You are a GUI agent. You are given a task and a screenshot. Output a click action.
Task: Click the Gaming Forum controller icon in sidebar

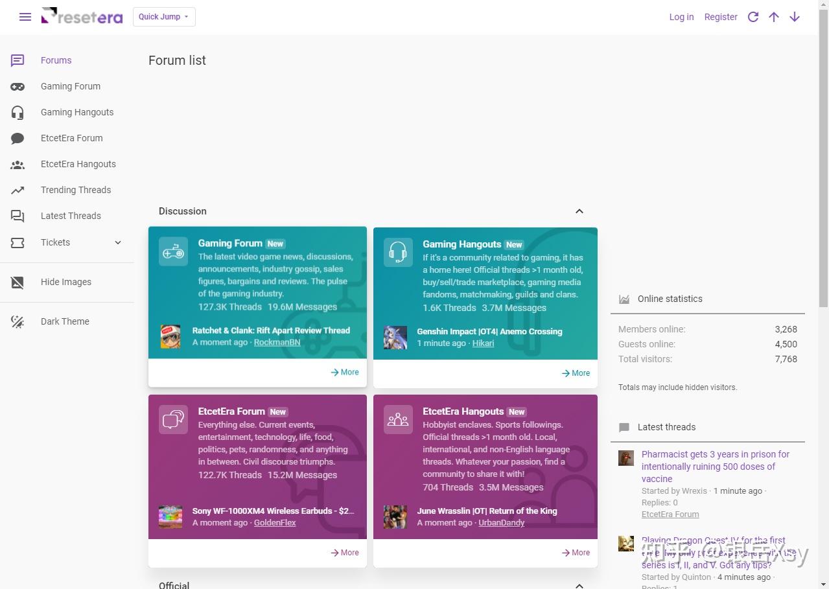click(x=18, y=86)
